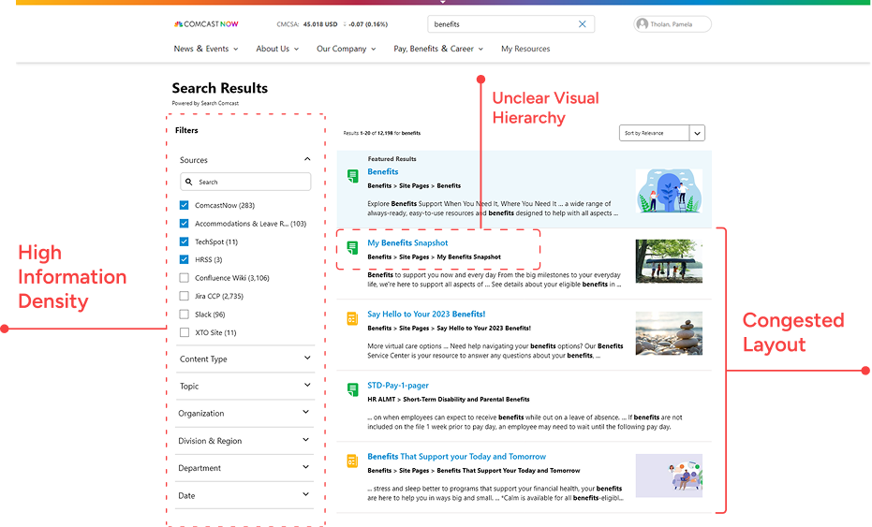Uncheck Accommodations & Leave source
Image resolution: width=872 pixels, height=527 pixels.
pos(185,224)
